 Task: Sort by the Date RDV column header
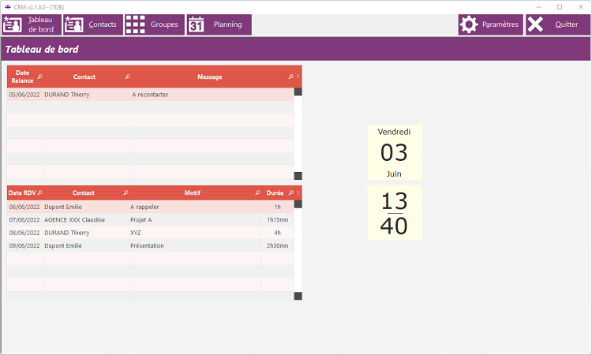tap(22, 192)
